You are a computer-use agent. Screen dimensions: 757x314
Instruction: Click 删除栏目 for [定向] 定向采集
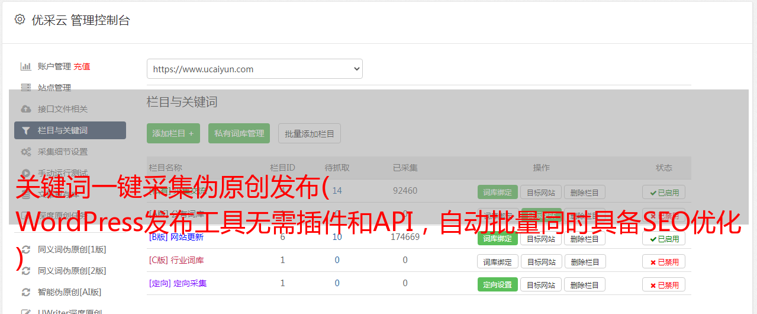pos(584,284)
